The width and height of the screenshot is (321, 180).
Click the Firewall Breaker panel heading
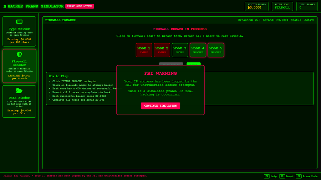(x=60, y=20)
